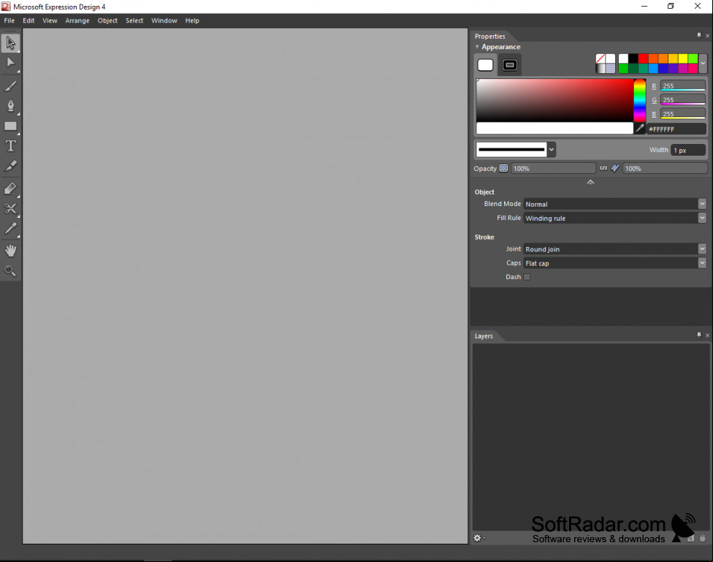This screenshot has height=562, width=713.
Task: Click the eyedropper beside the hex field
Action: pos(640,129)
